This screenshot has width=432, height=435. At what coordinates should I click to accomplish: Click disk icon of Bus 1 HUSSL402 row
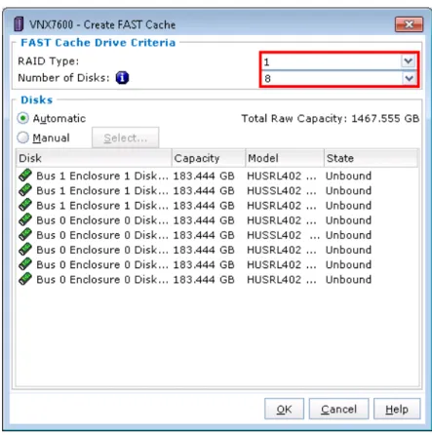25,190
